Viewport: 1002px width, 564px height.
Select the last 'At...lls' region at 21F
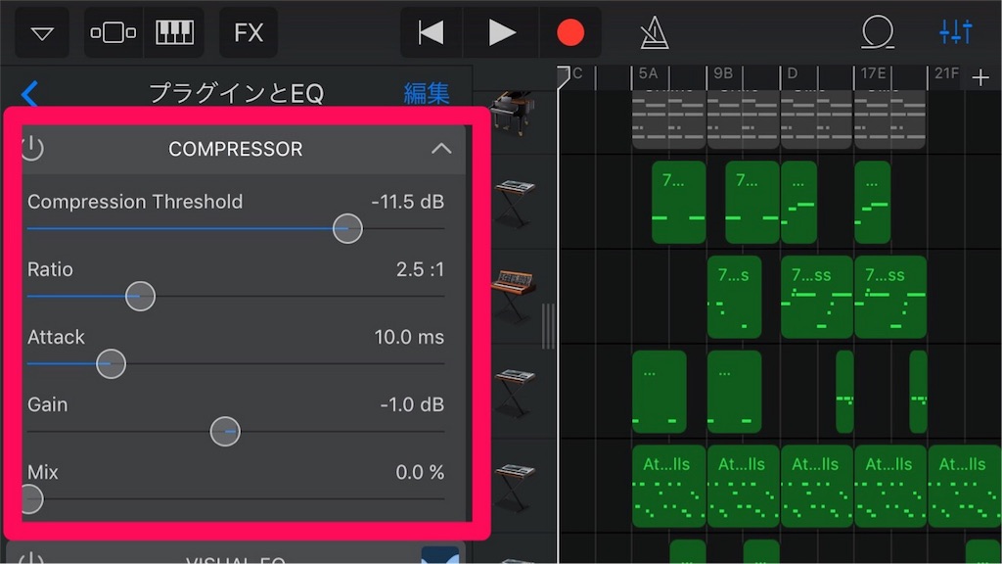[x=964, y=486]
